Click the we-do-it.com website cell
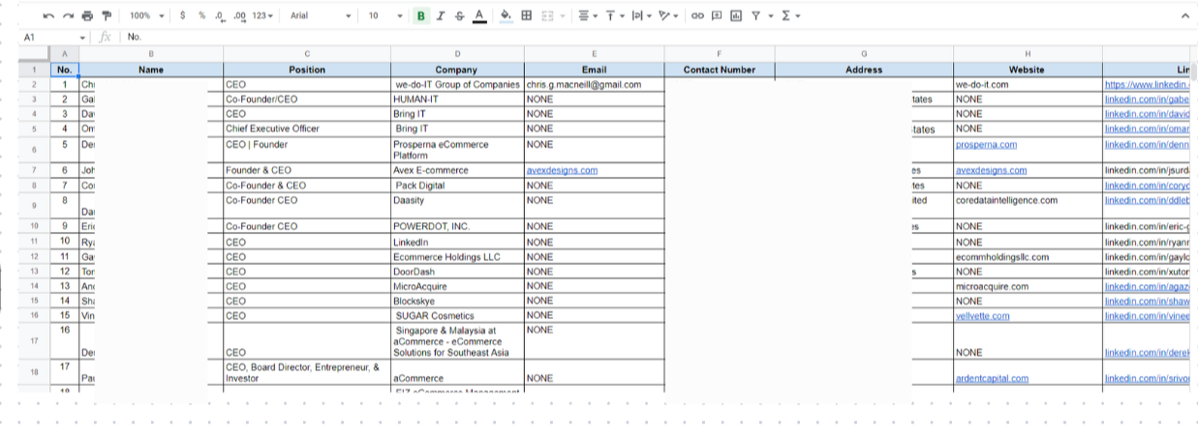This screenshot has height=434, width=1198. coord(1027,84)
